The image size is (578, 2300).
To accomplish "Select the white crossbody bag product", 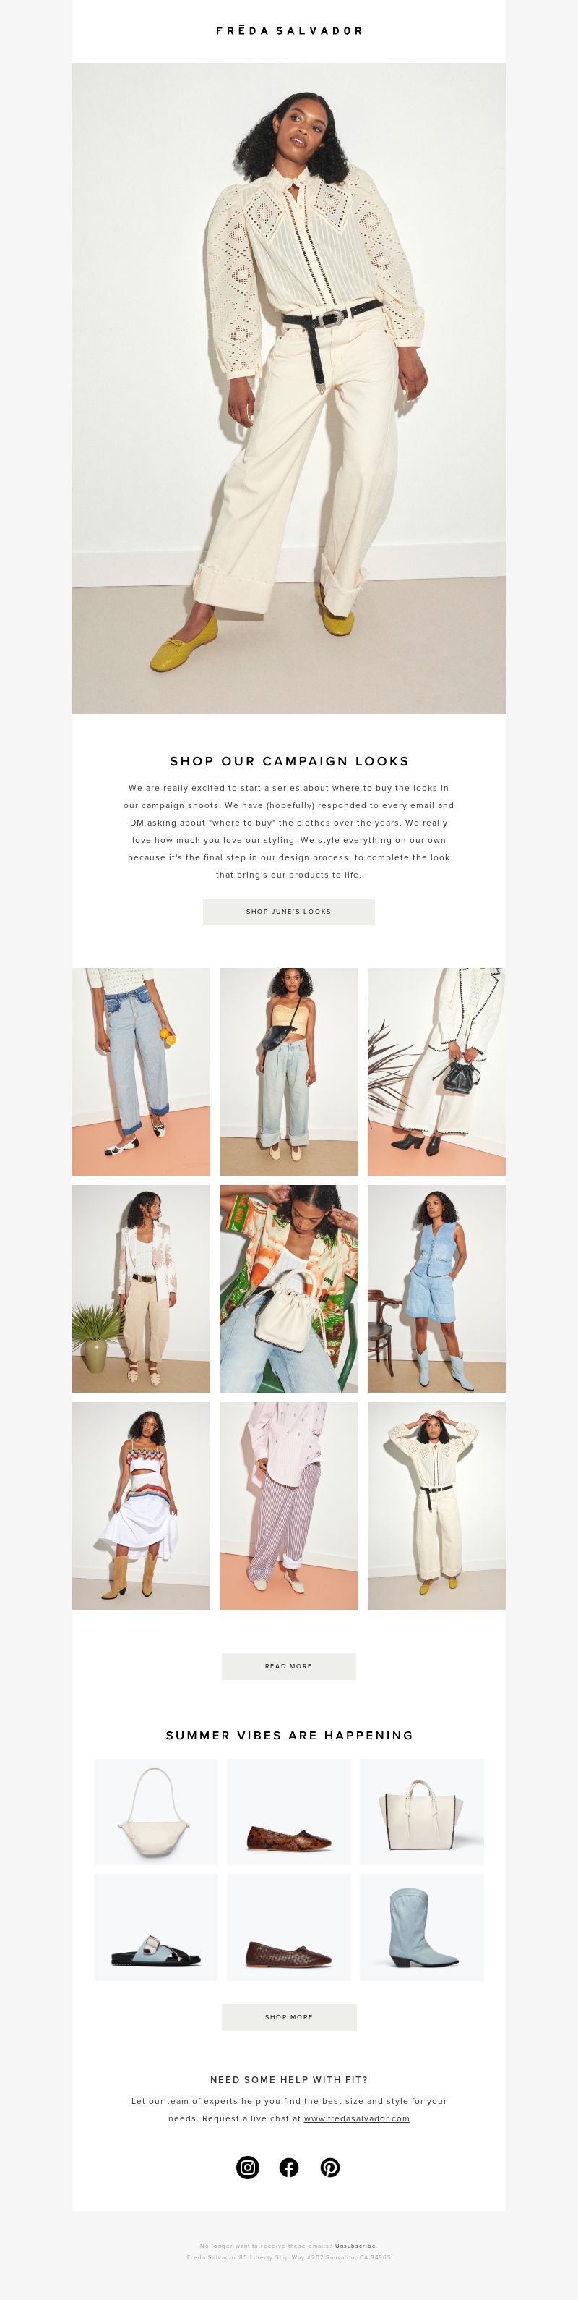I will [x=156, y=1812].
